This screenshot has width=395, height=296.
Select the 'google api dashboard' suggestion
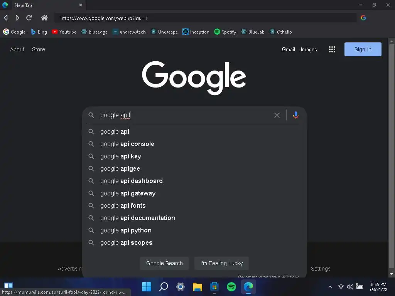(x=194, y=181)
